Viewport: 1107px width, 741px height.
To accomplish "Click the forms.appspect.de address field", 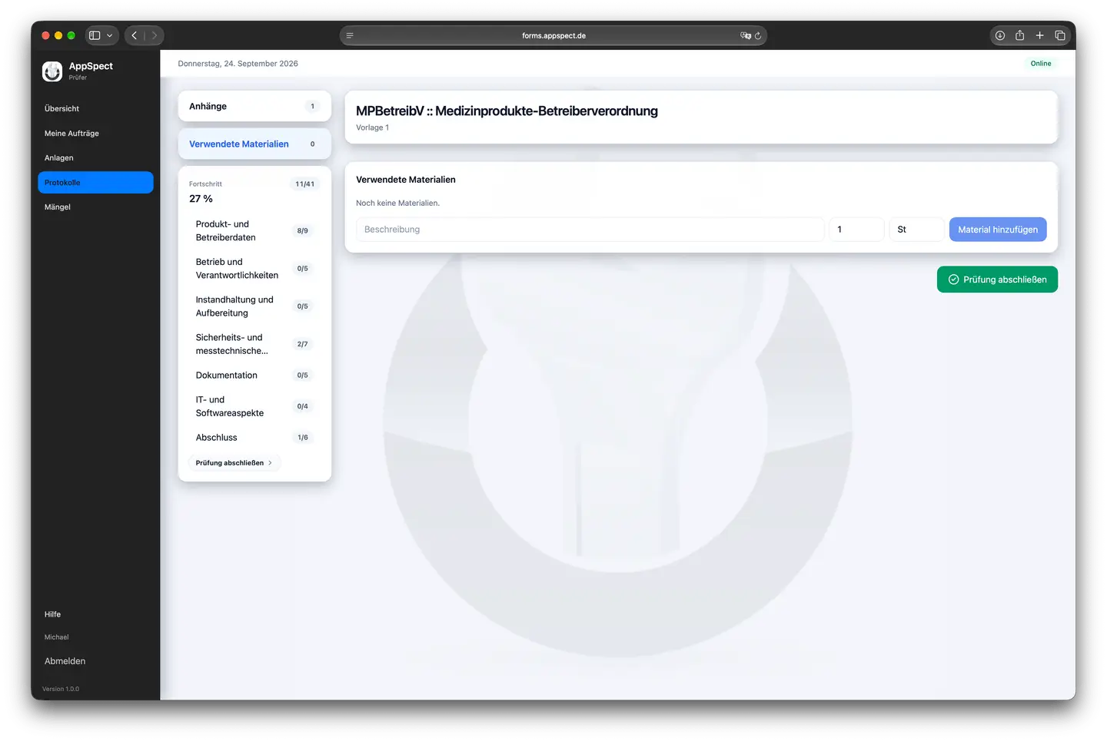I will pyautogui.click(x=553, y=35).
